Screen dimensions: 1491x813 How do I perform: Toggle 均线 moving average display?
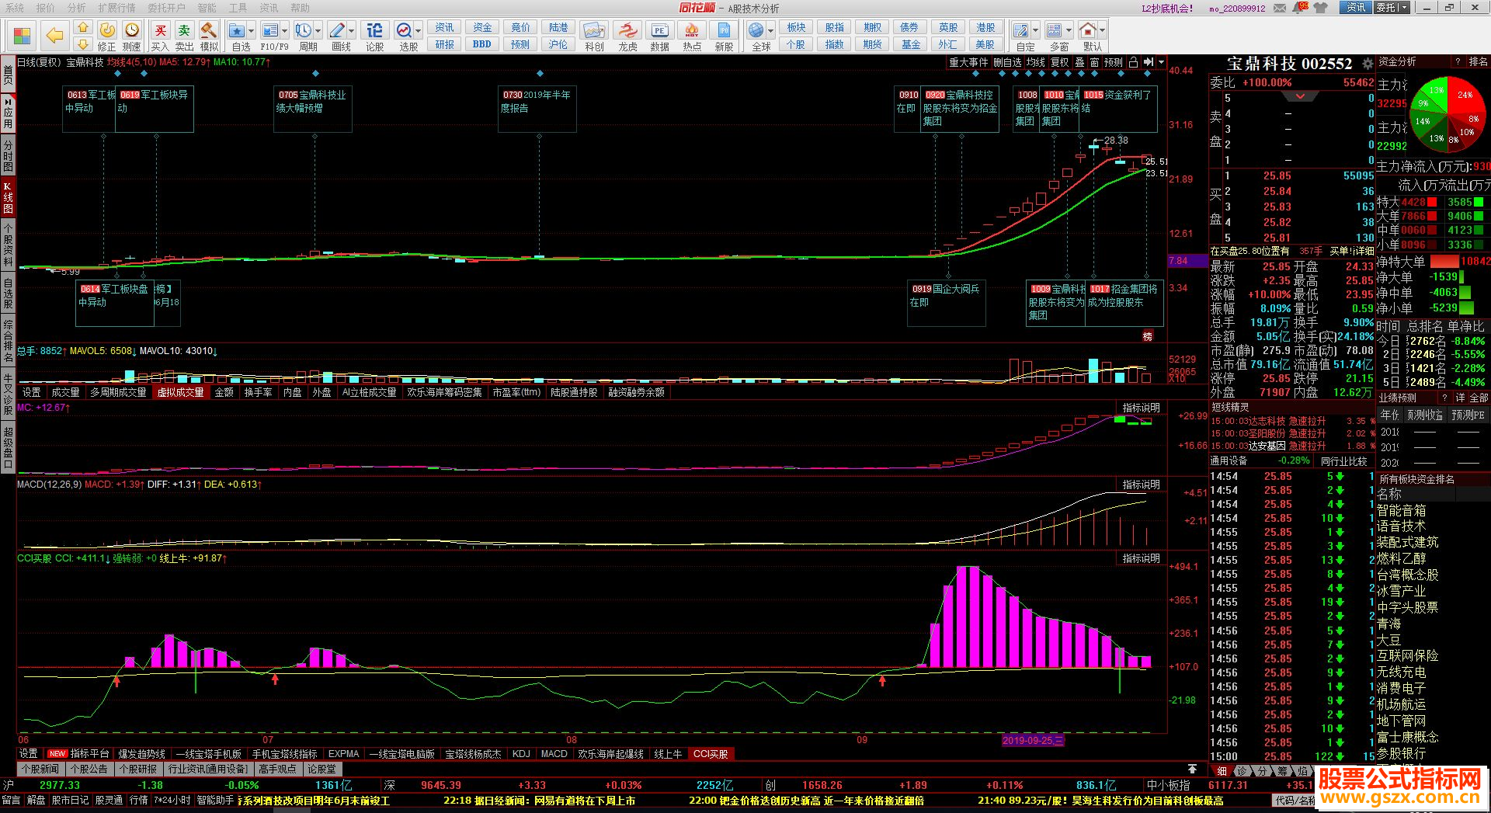[1036, 62]
